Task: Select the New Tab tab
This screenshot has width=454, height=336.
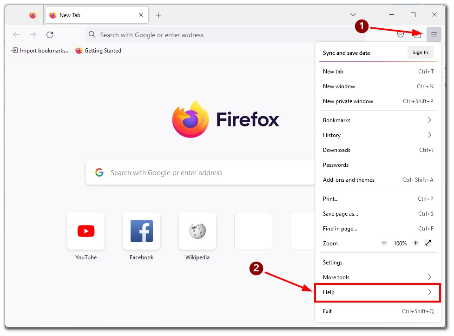Action: 97,15
